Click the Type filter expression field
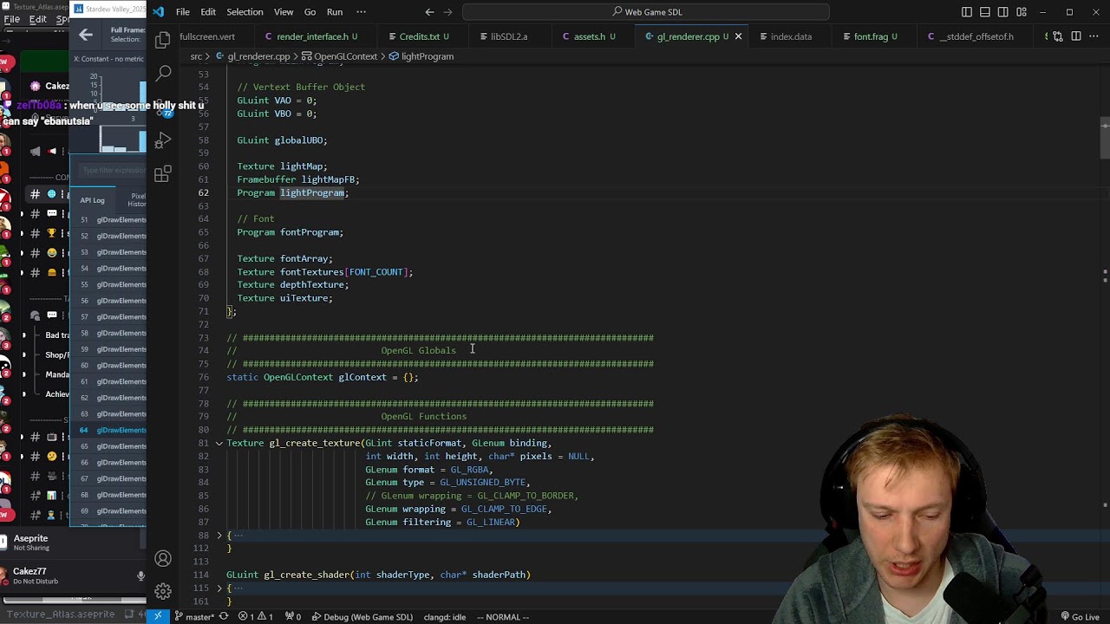1110x624 pixels. (x=114, y=171)
